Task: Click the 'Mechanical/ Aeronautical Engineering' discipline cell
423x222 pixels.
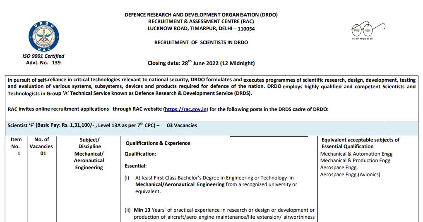Action: 89,161
